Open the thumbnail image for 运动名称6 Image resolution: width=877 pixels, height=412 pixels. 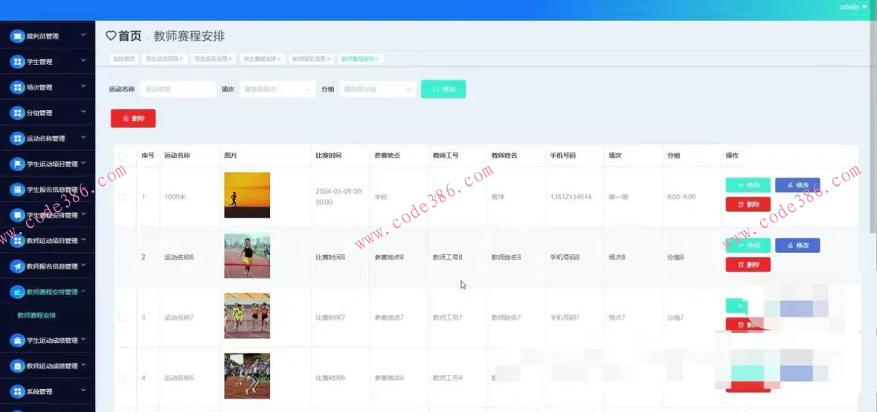point(247,376)
